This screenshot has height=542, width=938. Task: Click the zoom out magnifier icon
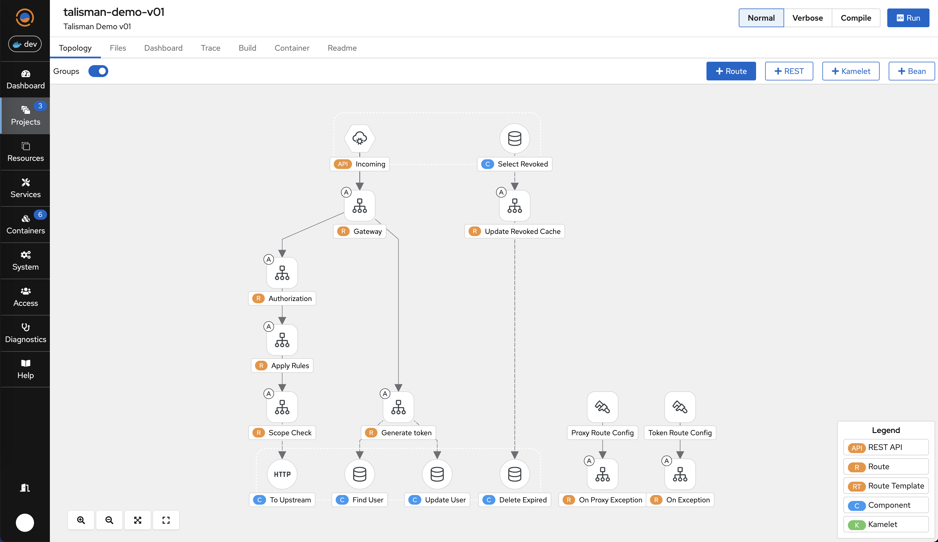pos(109,520)
